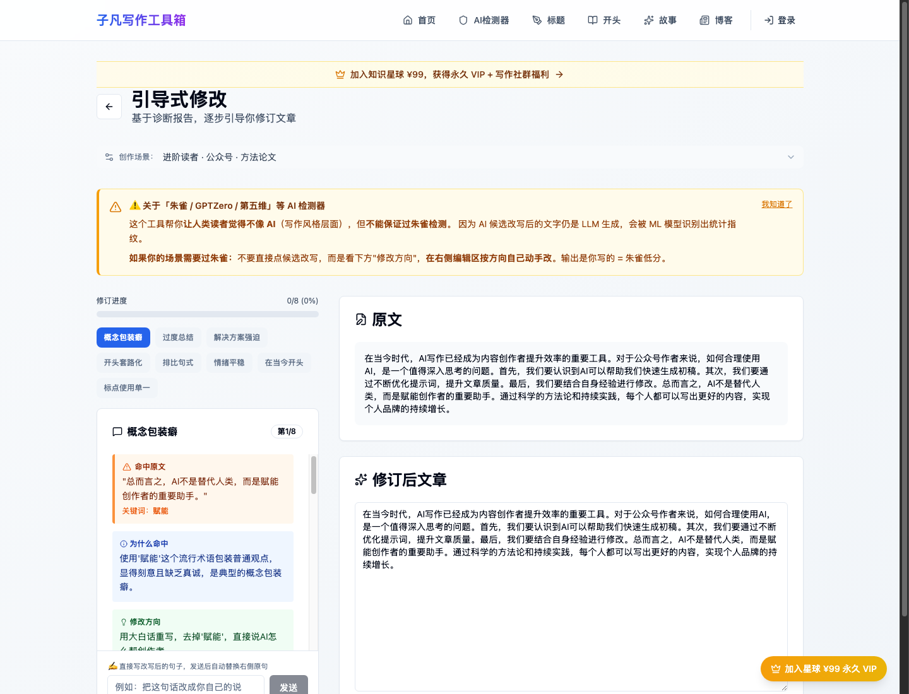Viewport: 909px width, 694px height.
Task: Select the 排比句式 issue tab
Action: coord(178,363)
